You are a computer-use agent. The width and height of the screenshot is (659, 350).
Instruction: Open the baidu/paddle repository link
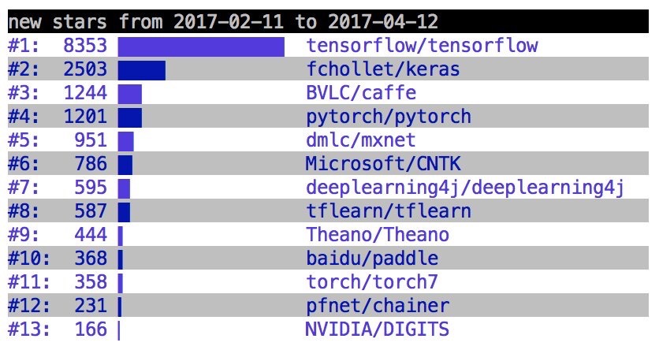pos(372,259)
